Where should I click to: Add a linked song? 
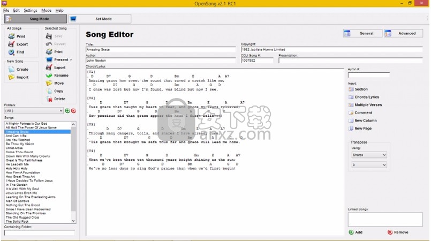click(356, 232)
